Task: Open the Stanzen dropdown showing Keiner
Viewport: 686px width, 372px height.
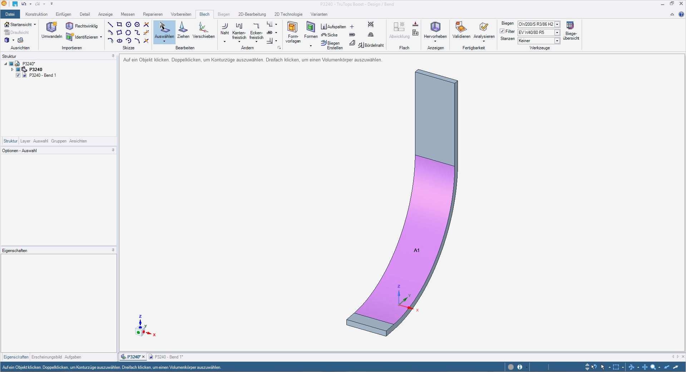Action: [x=557, y=41]
